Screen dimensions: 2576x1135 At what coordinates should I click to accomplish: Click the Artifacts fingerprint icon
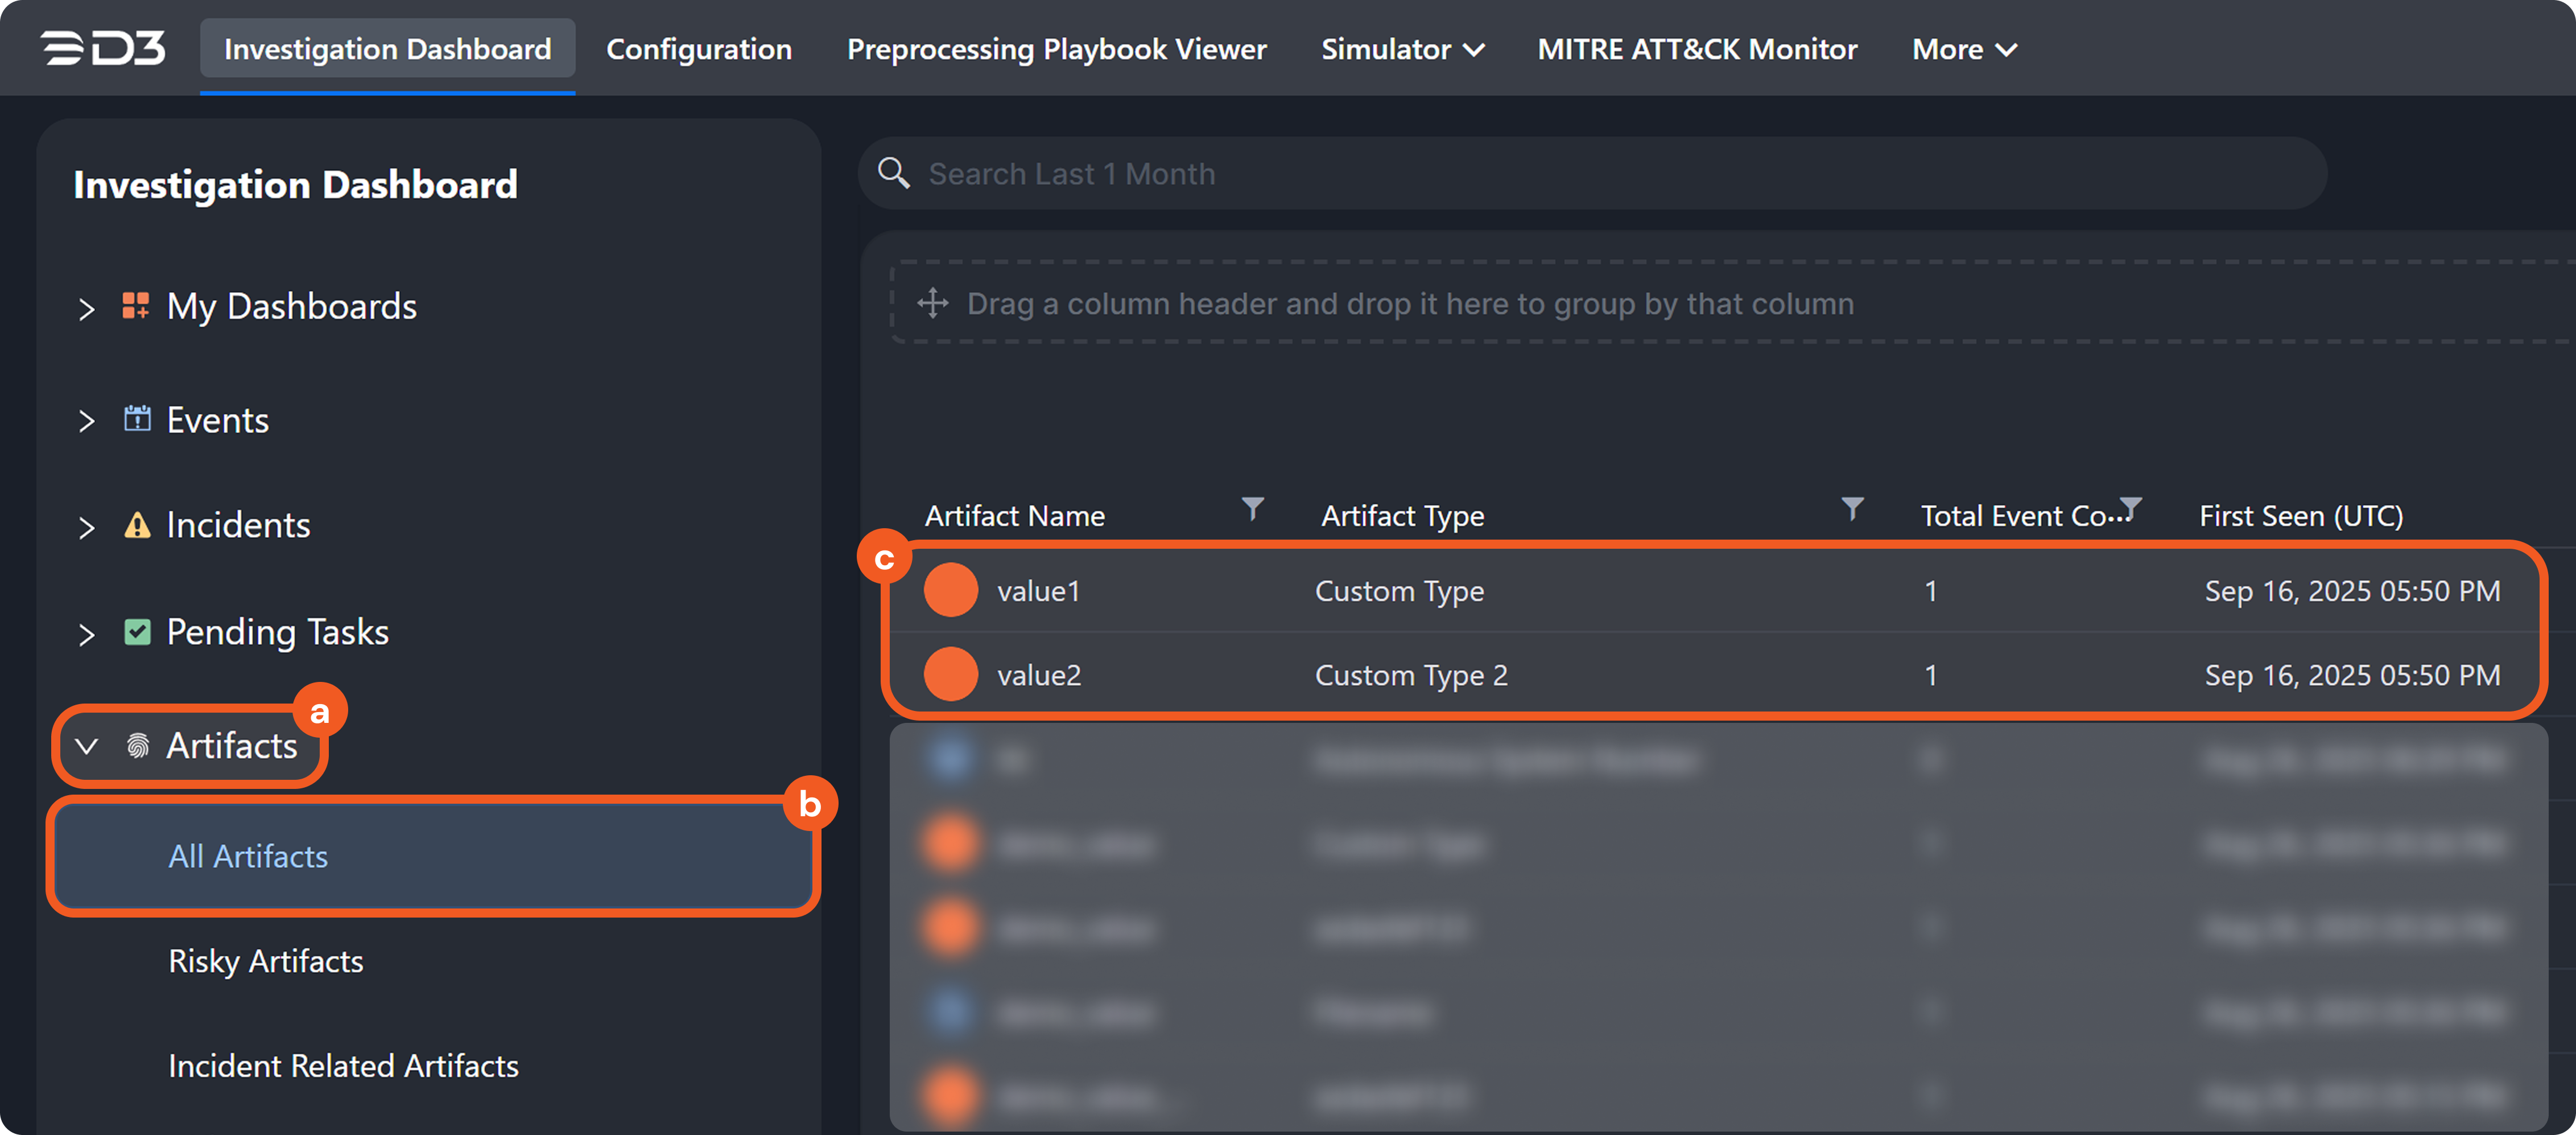pyautogui.click(x=138, y=746)
